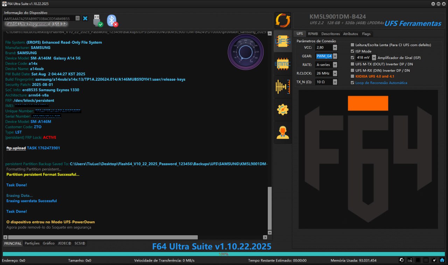This screenshot has height=265, width=448.
Task: Click the Partition persistent Format Successful line
Action: (x=43, y=174)
